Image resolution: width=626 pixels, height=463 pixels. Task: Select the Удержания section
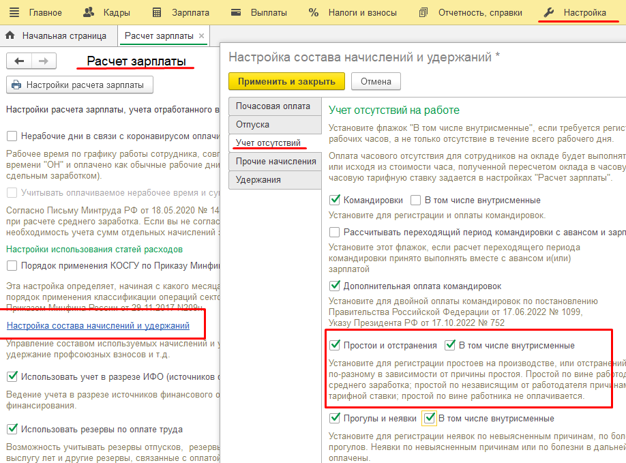(275, 179)
